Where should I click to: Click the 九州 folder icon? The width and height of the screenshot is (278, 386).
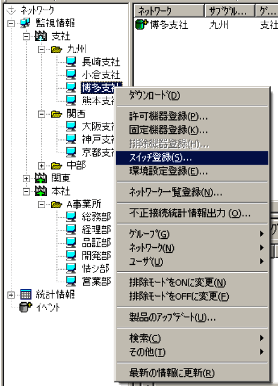(x=57, y=49)
